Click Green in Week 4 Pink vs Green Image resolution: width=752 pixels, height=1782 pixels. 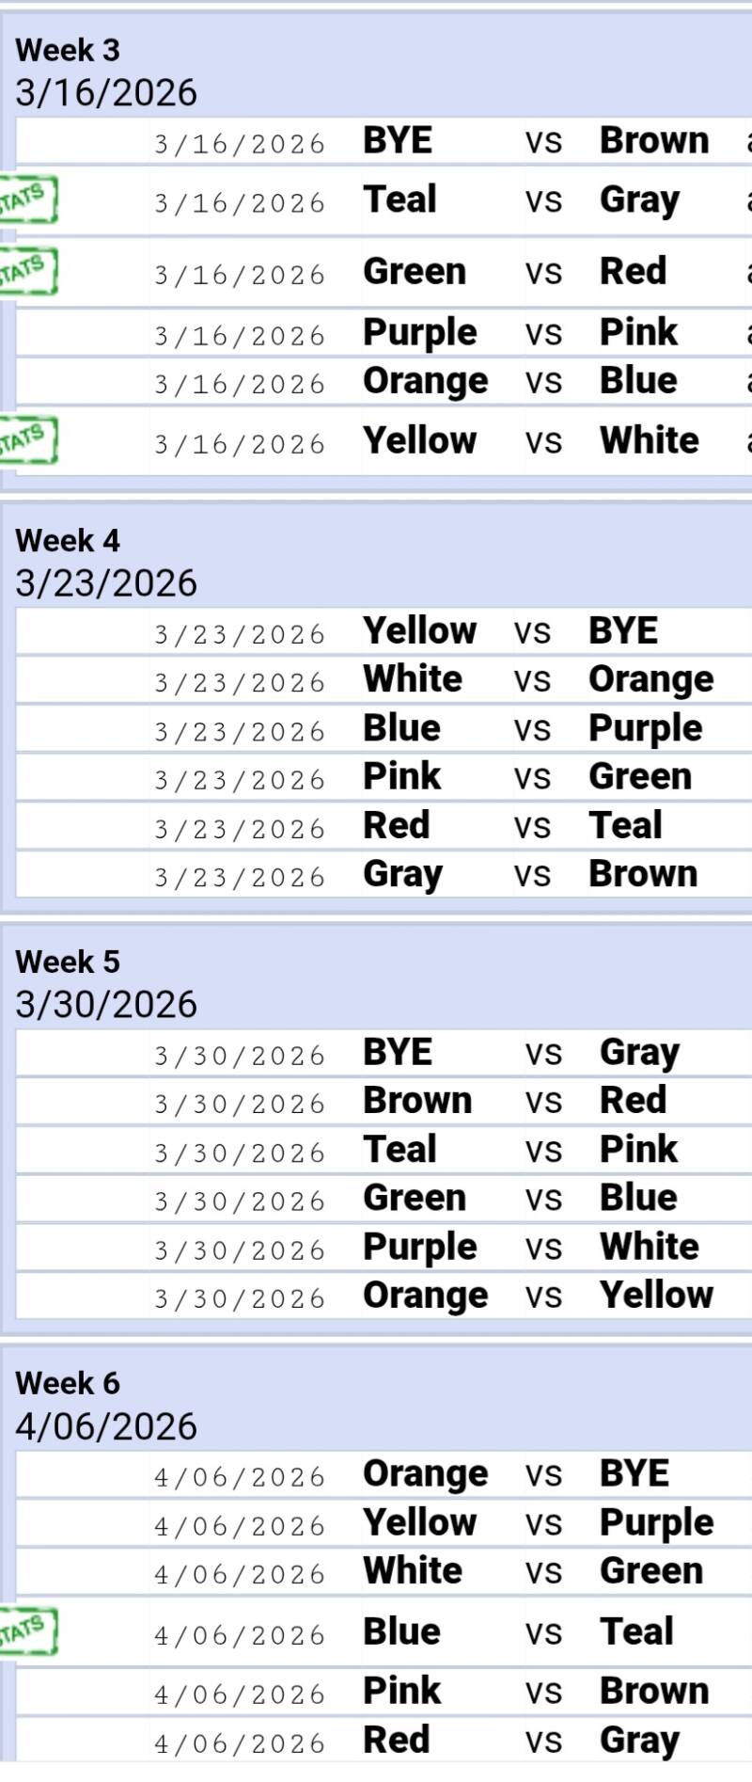pyautogui.click(x=640, y=777)
